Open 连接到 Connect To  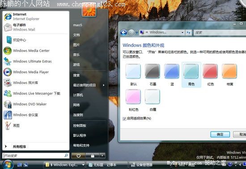click(78, 115)
